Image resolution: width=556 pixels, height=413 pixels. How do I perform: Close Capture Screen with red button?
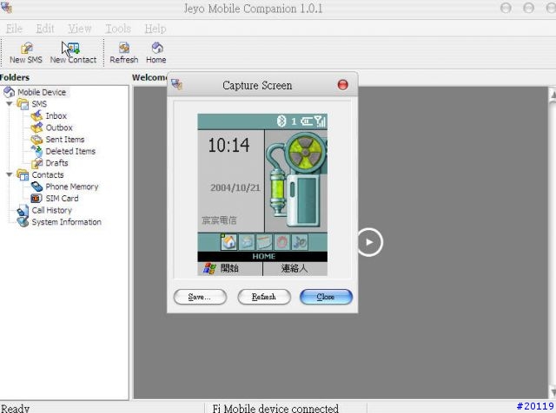pos(343,85)
